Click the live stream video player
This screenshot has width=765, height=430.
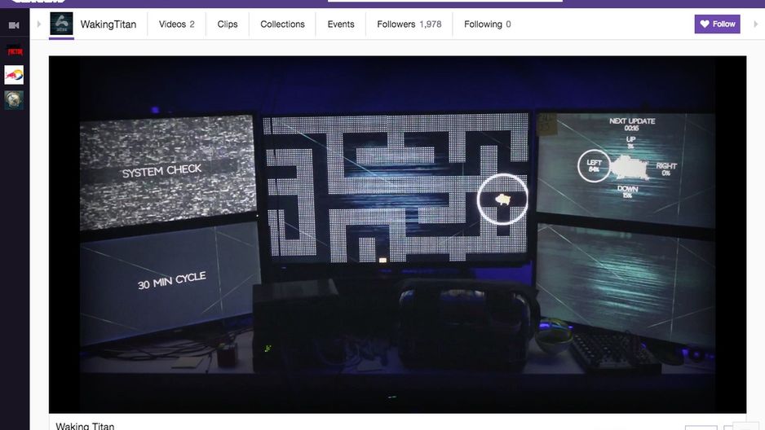[x=397, y=235]
